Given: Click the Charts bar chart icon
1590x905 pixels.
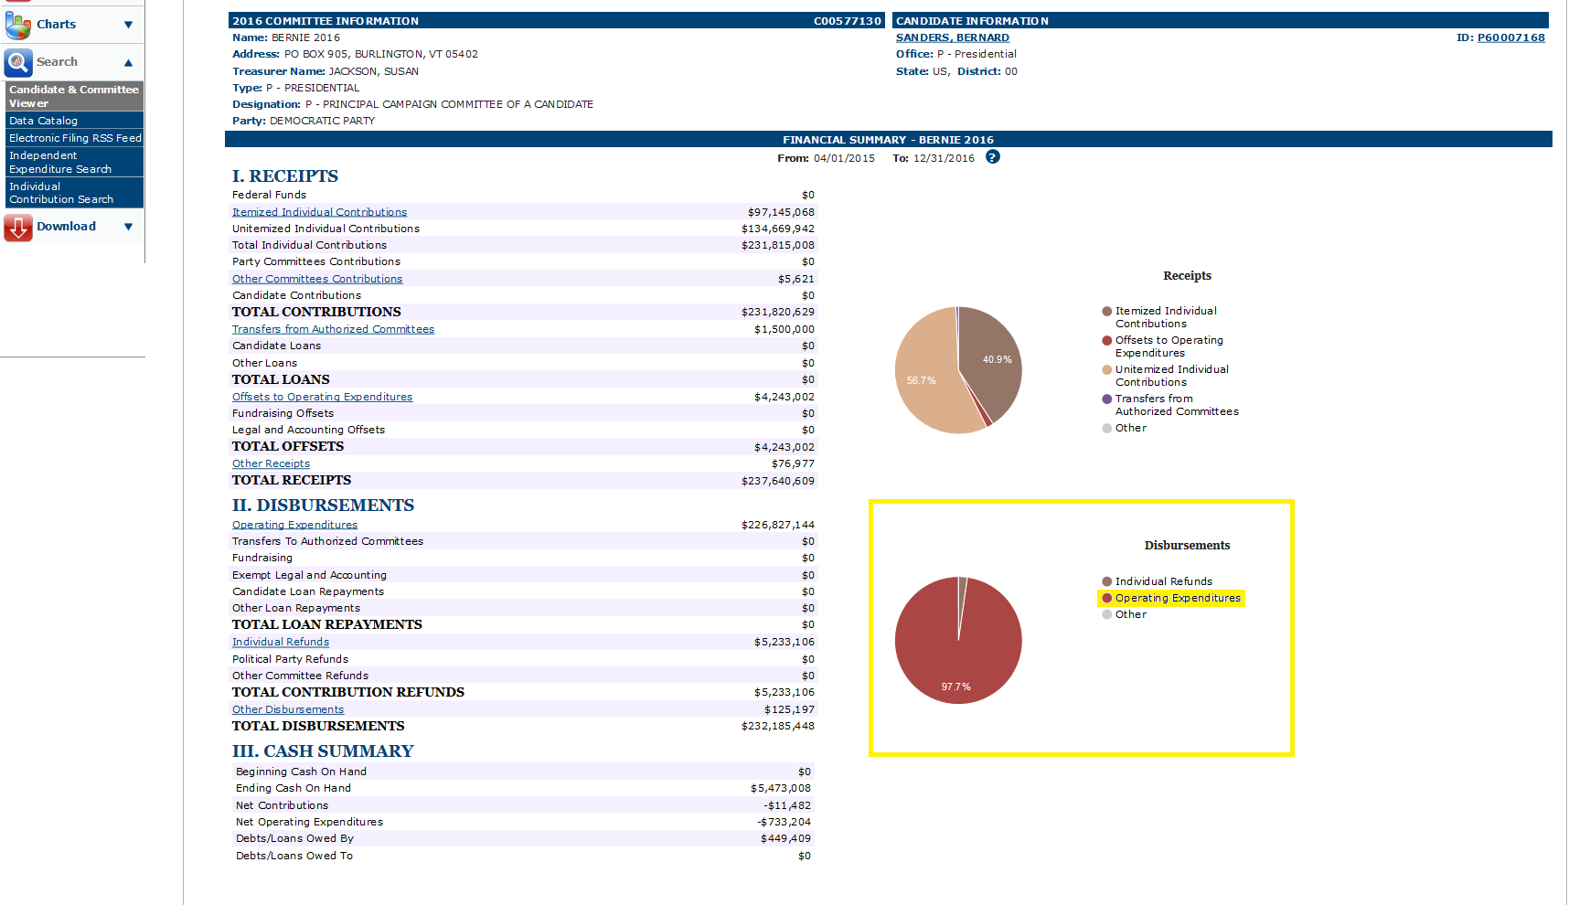Looking at the screenshot, I should [x=17, y=26].
